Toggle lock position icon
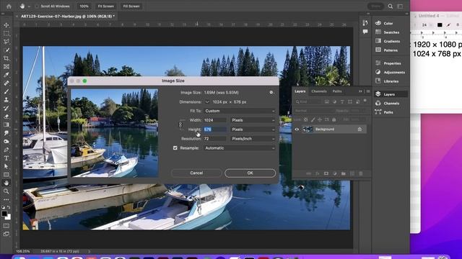Viewport: 462px width, 259px height. (320, 120)
